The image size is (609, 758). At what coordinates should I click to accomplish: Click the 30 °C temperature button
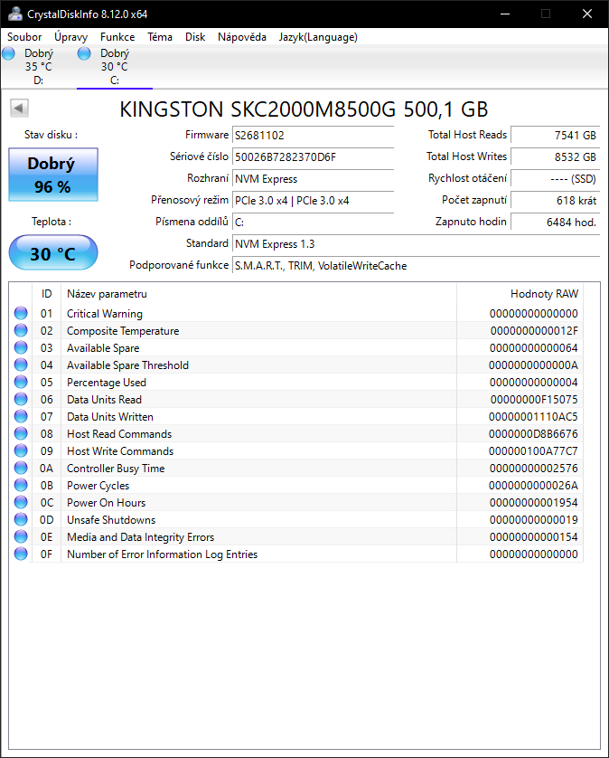click(x=53, y=253)
